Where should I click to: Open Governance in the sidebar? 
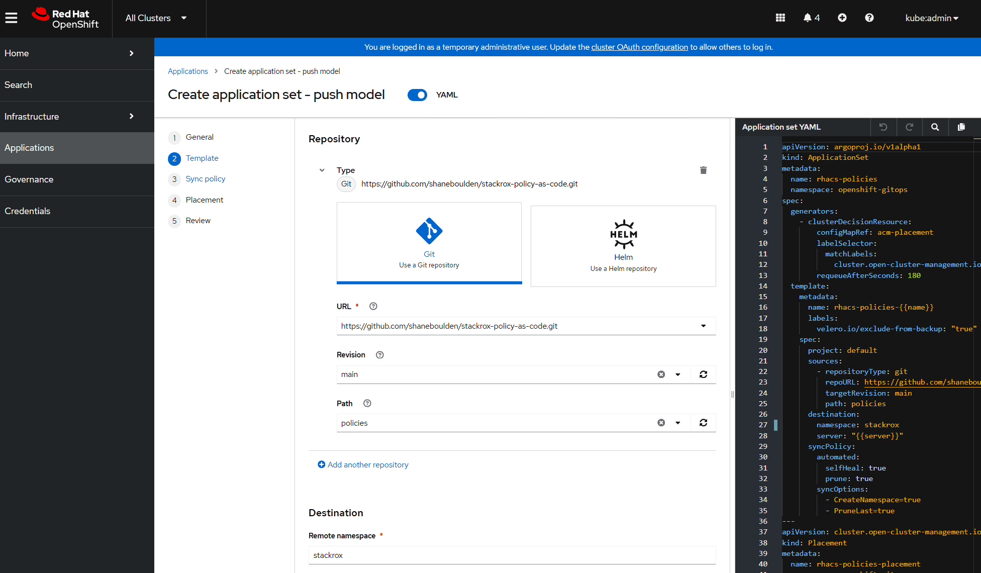[x=77, y=179]
